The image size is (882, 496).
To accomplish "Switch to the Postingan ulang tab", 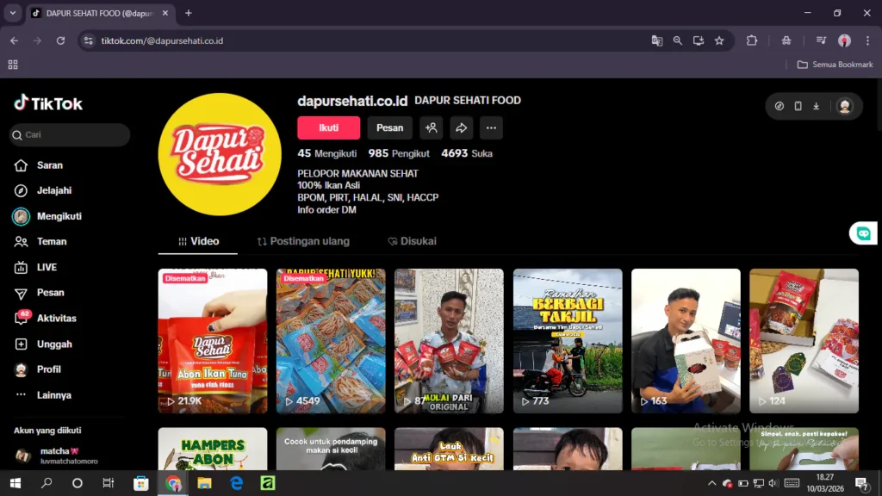I will click(303, 241).
